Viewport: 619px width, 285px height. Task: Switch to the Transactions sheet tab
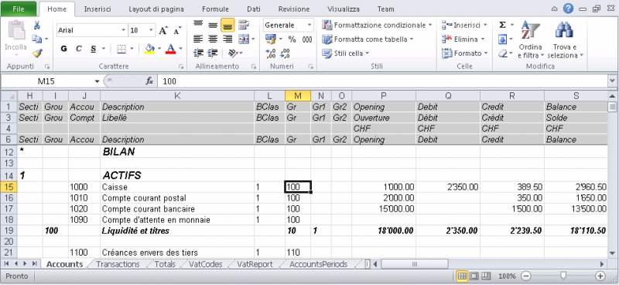[x=118, y=264]
